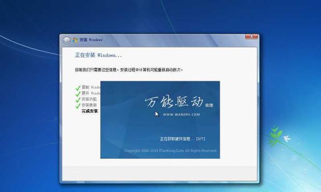Click the green checkmark beside 展开 Windows

tap(78, 94)
